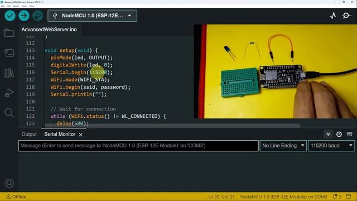This screenshot has width=357, height=201.
Task: Open the 115200 baud dropdown
Action: (331, 146)
